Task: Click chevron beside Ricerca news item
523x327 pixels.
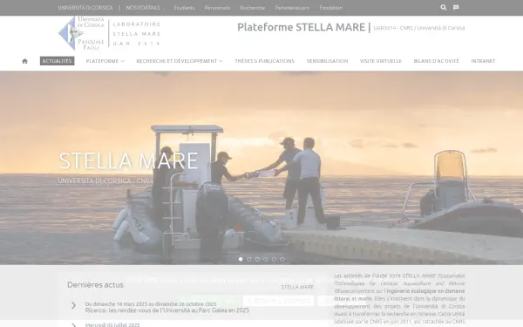Action: pos(74,305)
